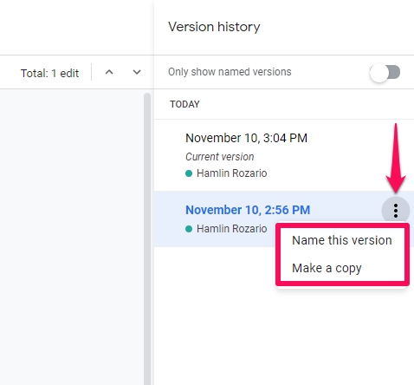
Task: Click the Only show named versions label
Action: [230, 72]
